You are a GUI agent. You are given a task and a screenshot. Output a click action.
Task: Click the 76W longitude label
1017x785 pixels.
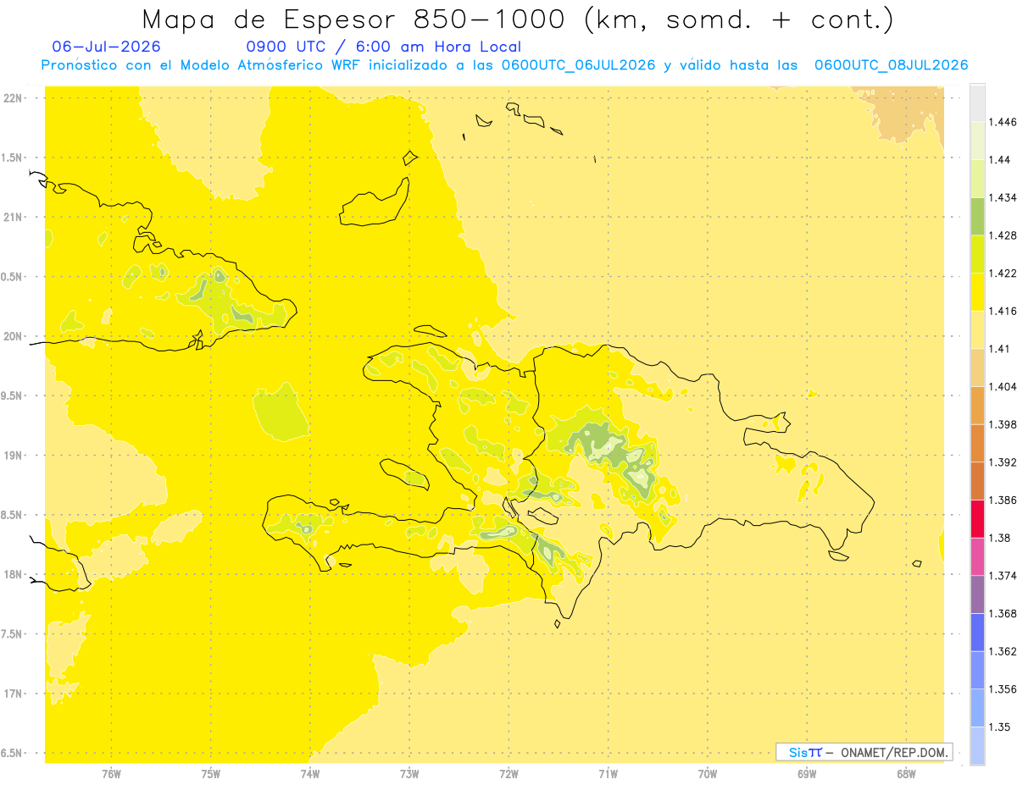[111, 773]
